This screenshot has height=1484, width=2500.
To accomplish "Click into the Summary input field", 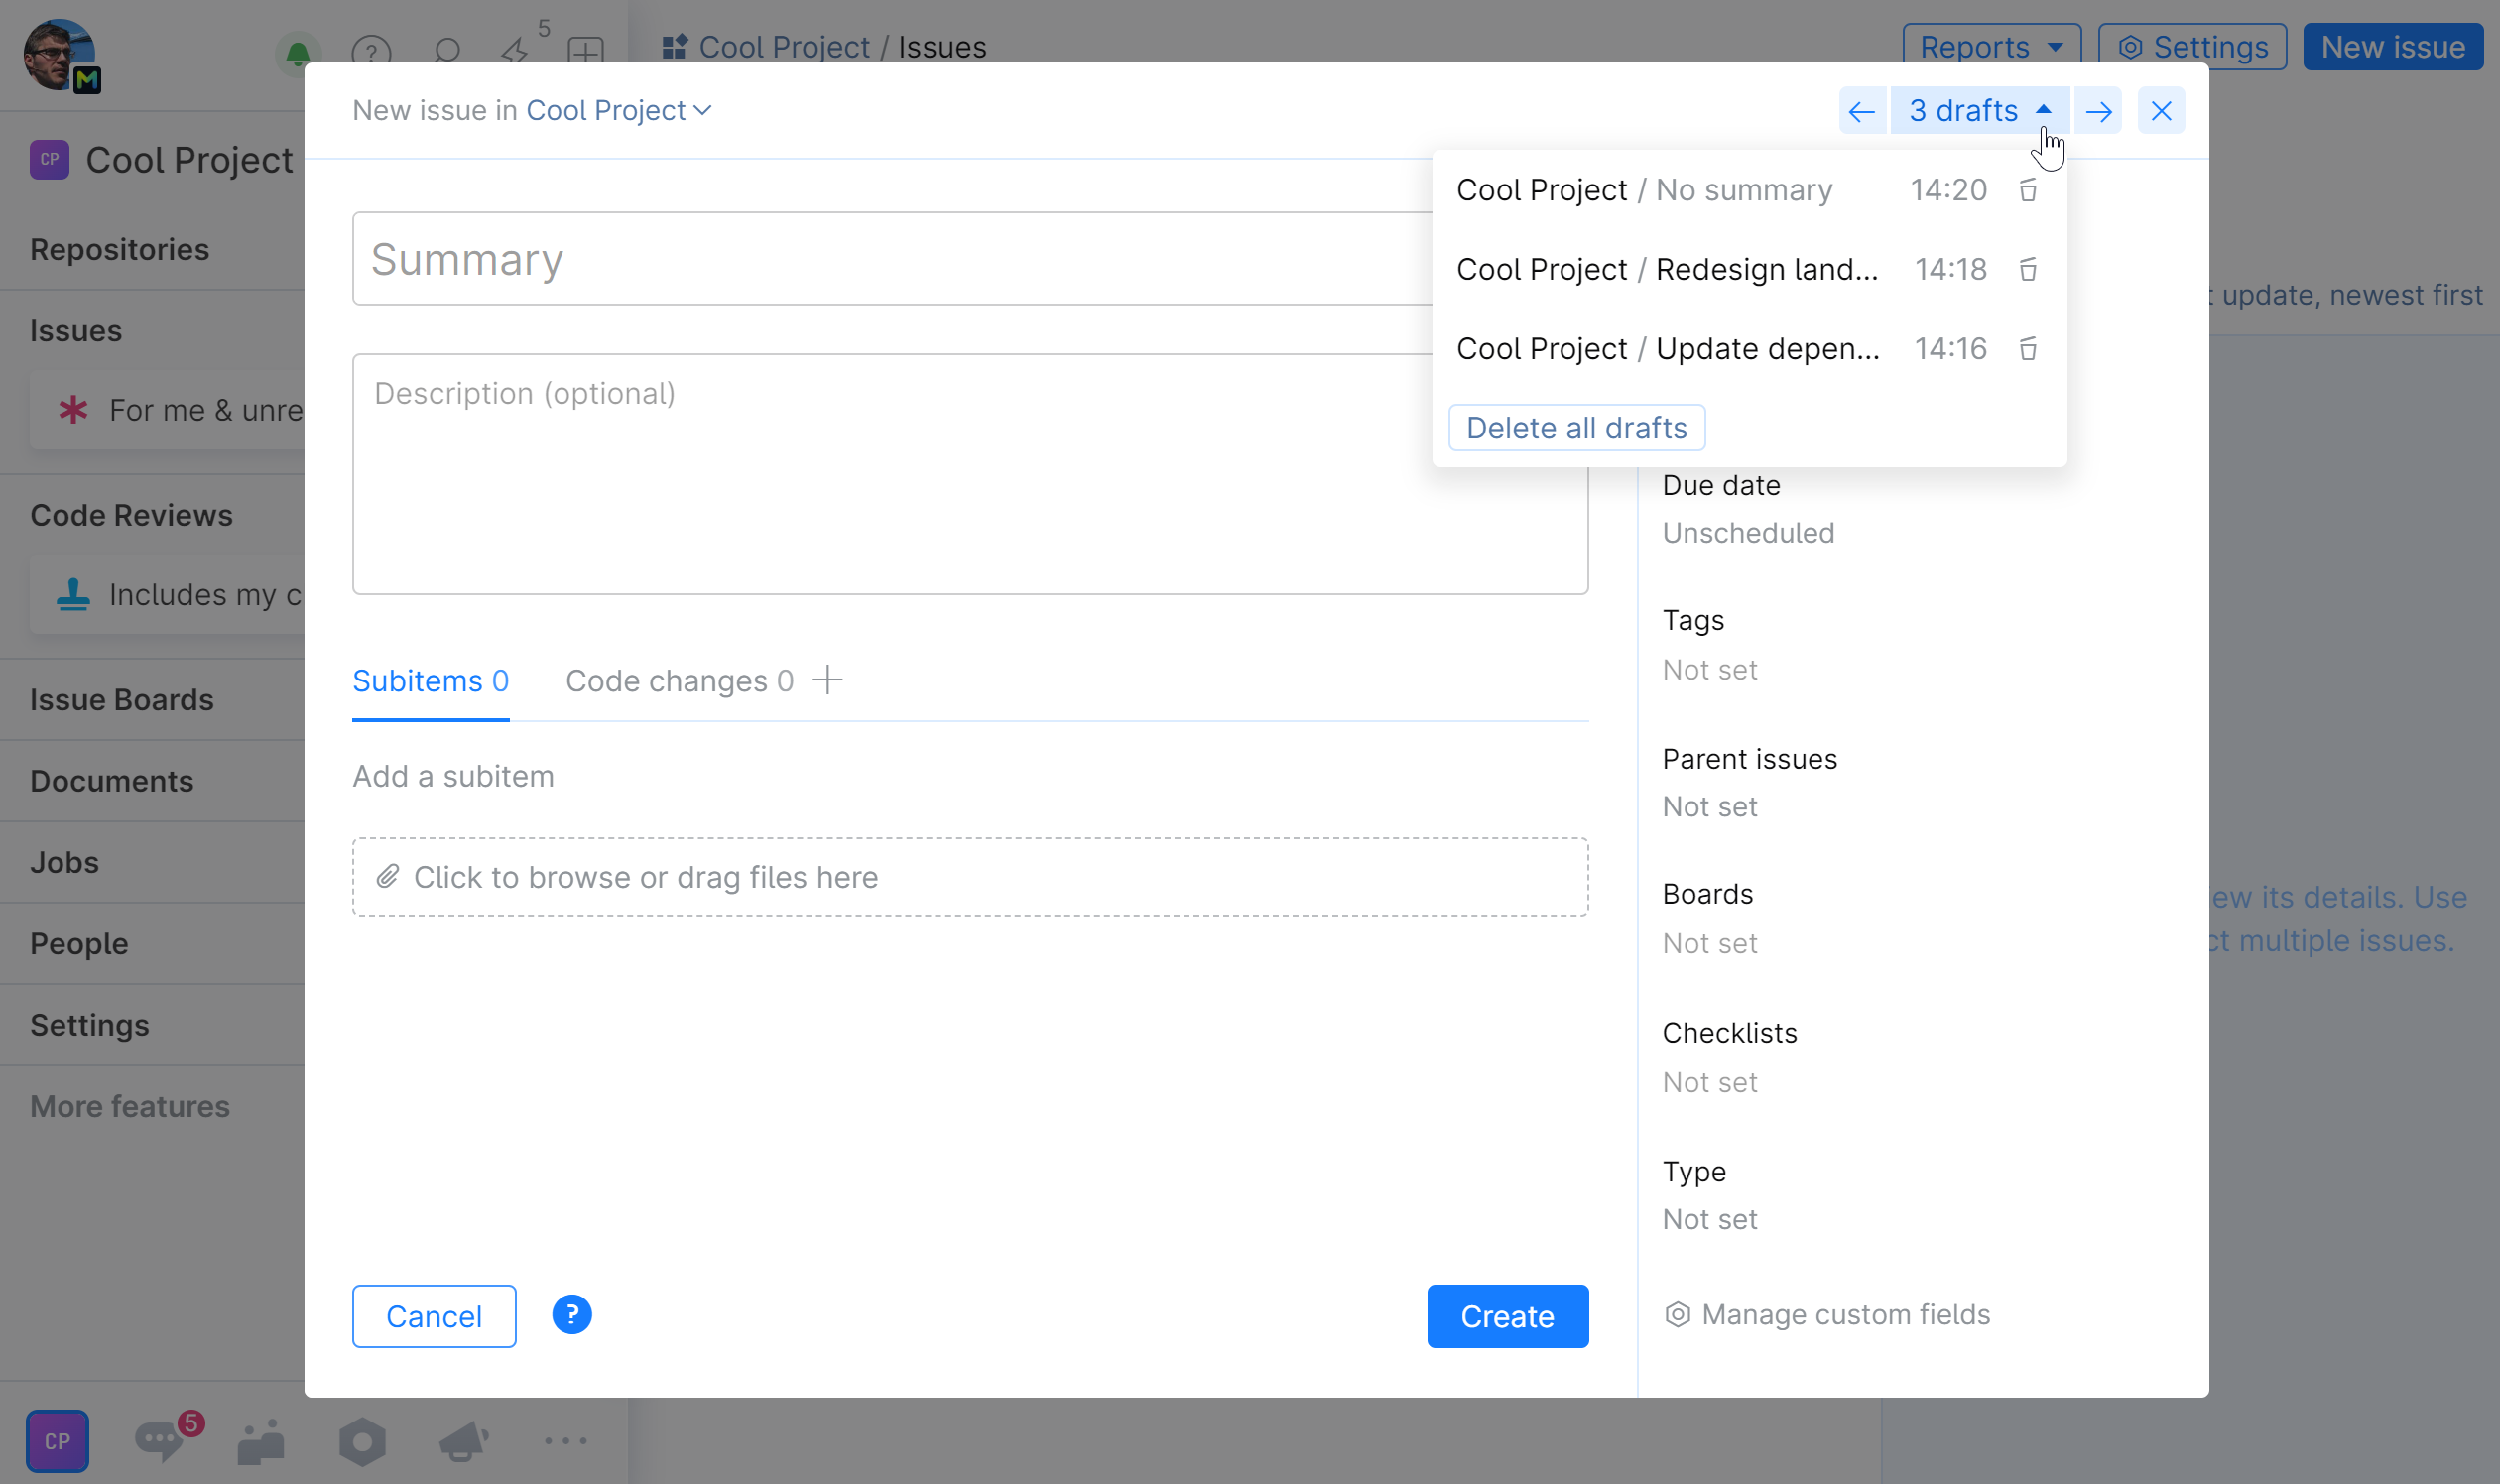I will click(890, 259).
